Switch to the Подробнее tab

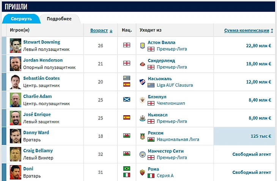tap(59, 19)
